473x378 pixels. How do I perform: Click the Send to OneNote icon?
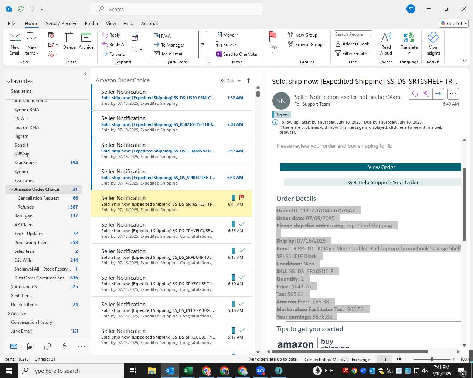coord(219,54)
